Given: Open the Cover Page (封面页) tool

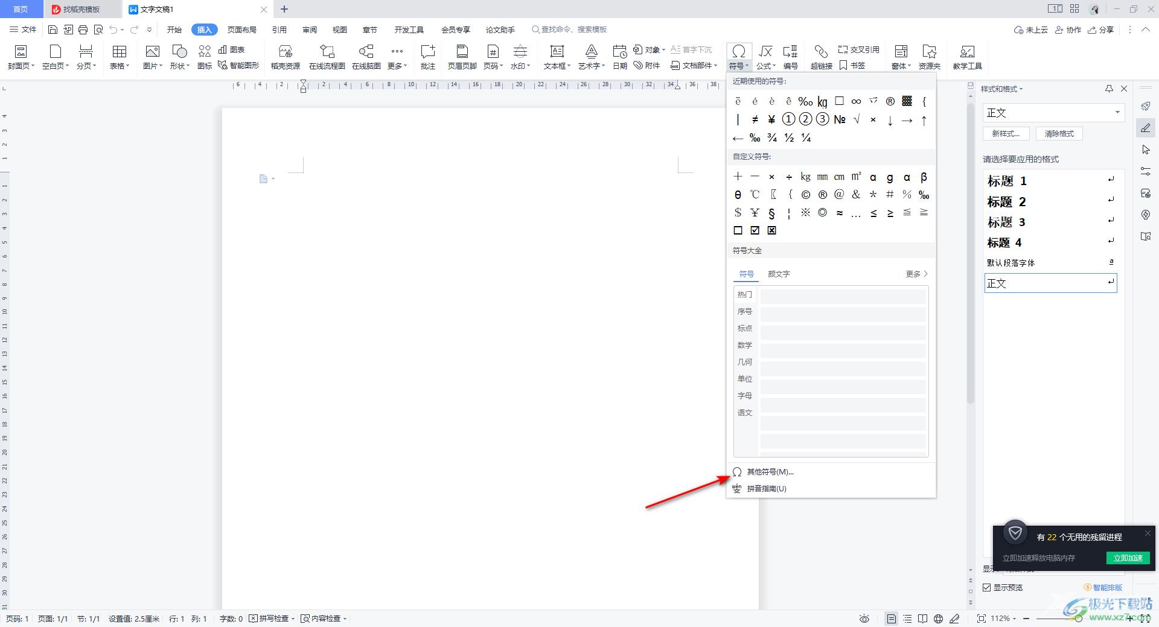Looking at the screenshot, I should (x=21, y=57).
